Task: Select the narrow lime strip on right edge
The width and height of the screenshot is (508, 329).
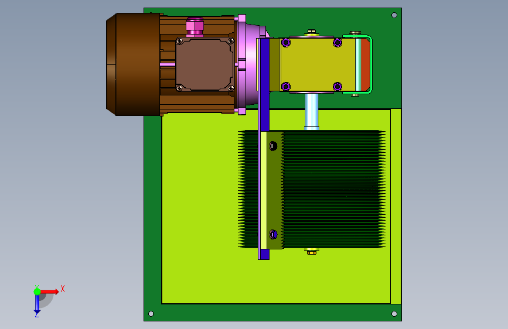Action: coord(396,206)
